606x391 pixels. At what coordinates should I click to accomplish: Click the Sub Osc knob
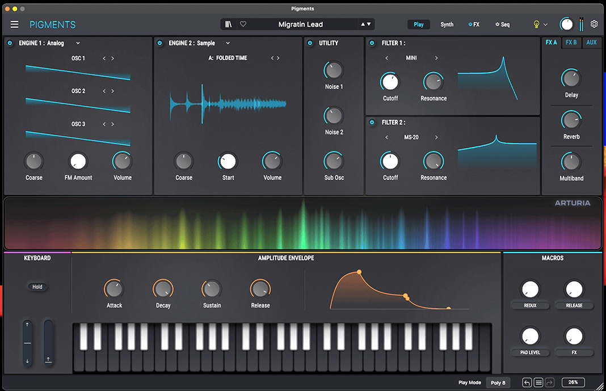(x=334, y=162)
